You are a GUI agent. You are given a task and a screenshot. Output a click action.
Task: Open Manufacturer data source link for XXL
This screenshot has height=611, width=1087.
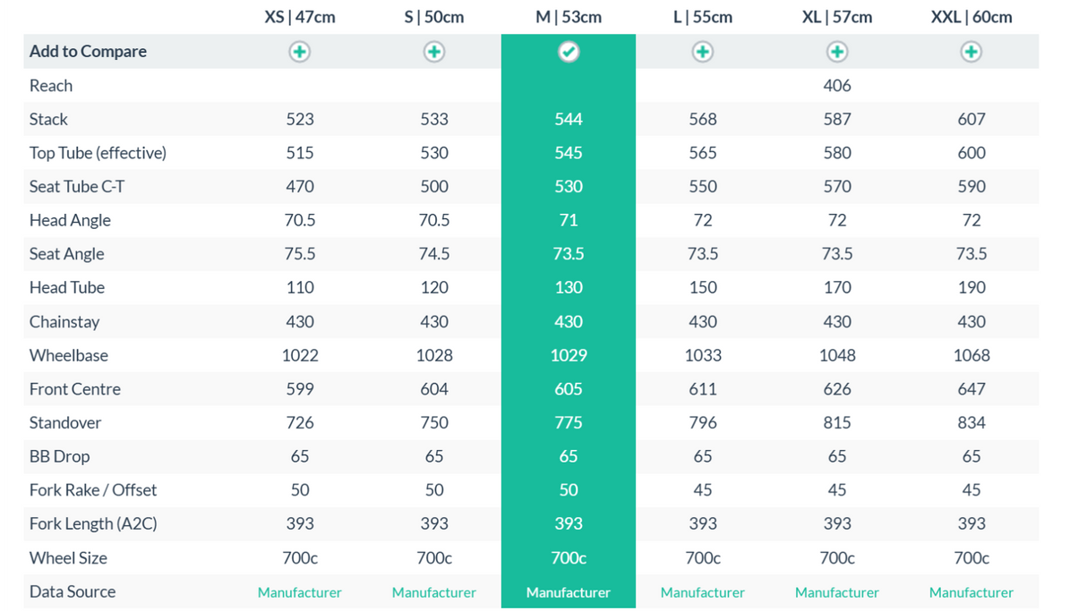tap(971, 592)
